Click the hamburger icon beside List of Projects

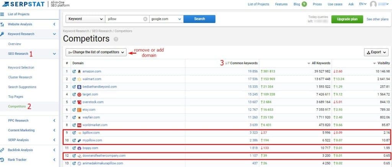coord(3,14)
